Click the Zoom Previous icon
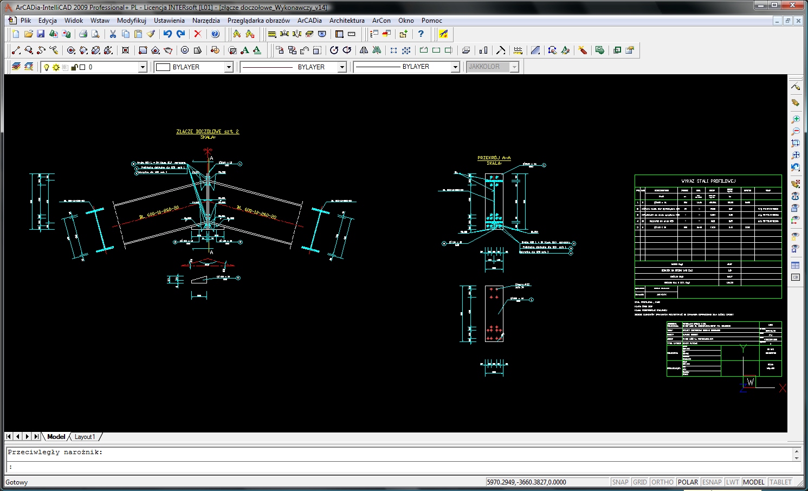The width and height of the screenshot is (808, 491). (795, 167)
